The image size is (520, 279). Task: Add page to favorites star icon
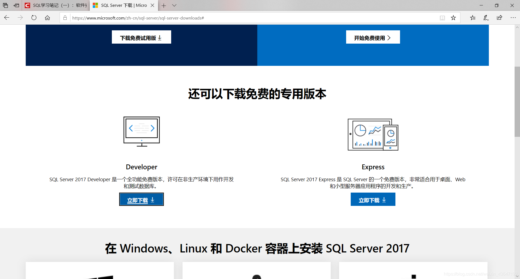pyautogui.click(x=453, y=18)
